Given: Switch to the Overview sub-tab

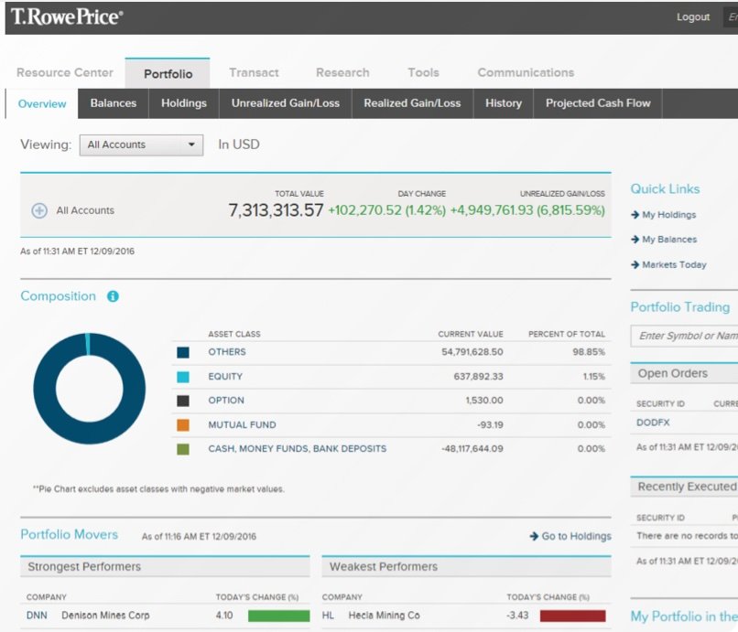Looking at the screenshot, I should click(x=42, y=103).
